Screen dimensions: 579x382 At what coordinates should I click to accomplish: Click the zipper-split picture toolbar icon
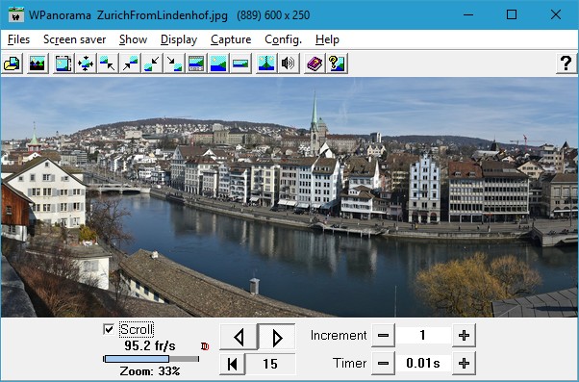(x=266, y=64)
